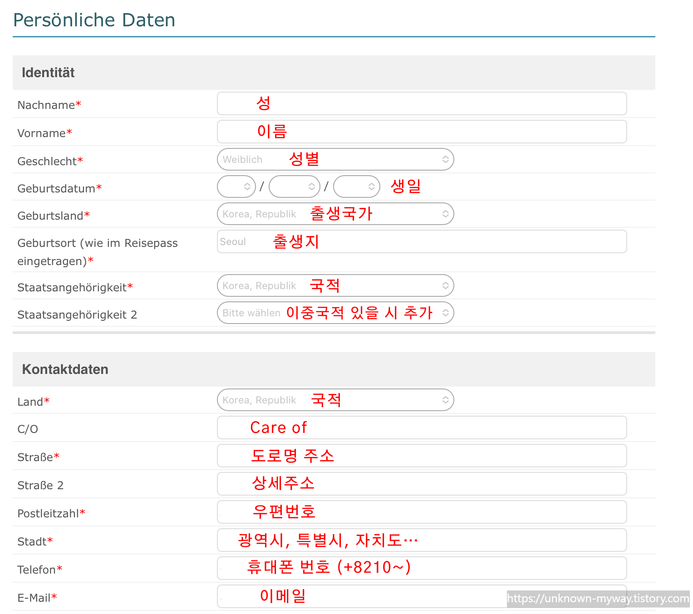This screenshot has height=614, width=693.
Task: Click the Geburtsort field showing Seoul
Action: [x=422, y=241]
